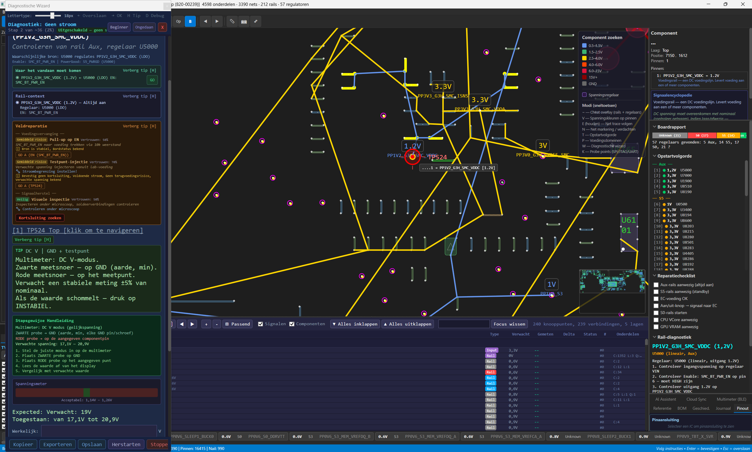
Task: Navigate back using the left arrow icon
Action: (x=205, y=21)
